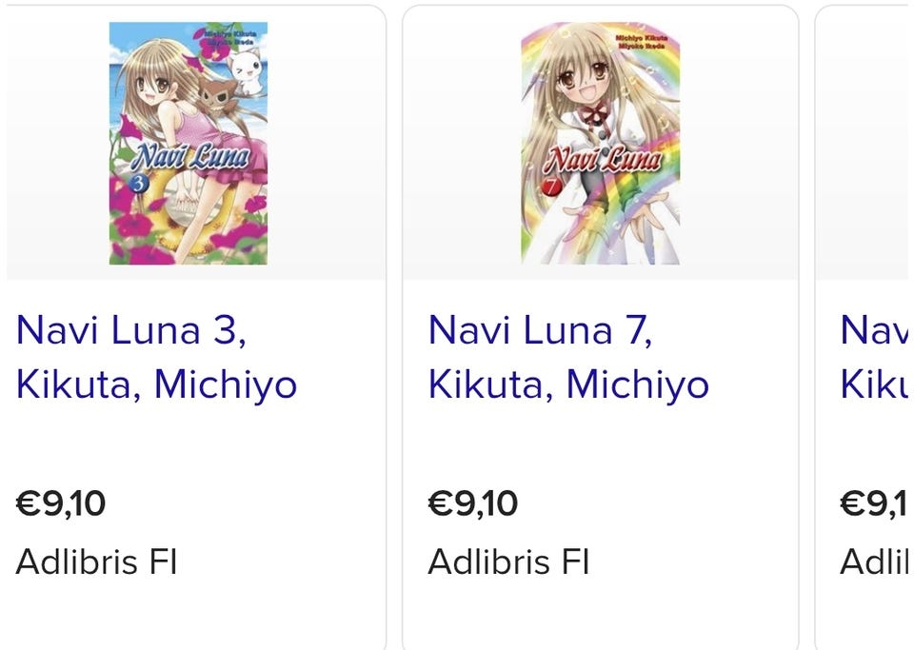Open the partially visible third product title
The image size is (914, 650).
(874, 357)
